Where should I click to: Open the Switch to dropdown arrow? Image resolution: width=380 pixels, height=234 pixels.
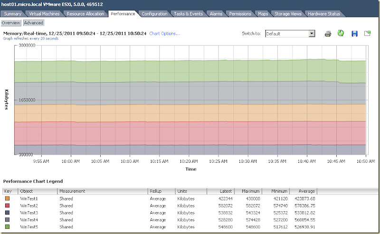click(312, 34)
